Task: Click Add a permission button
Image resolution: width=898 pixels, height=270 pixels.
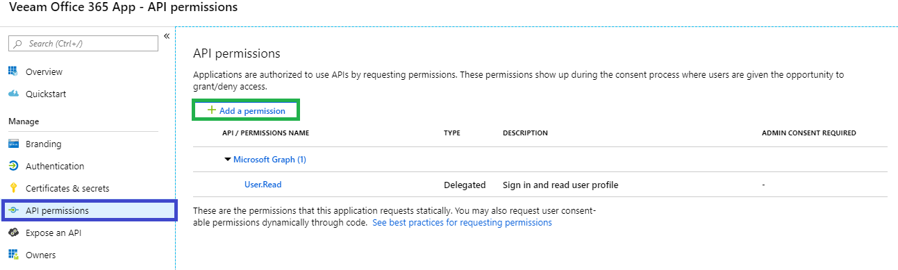Action: [247, 110]
